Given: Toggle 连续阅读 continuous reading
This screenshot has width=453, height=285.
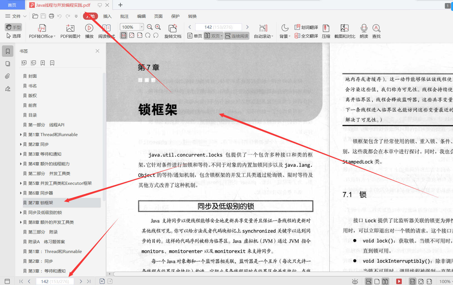Looking at the screenshot, I should coord(237,36).
